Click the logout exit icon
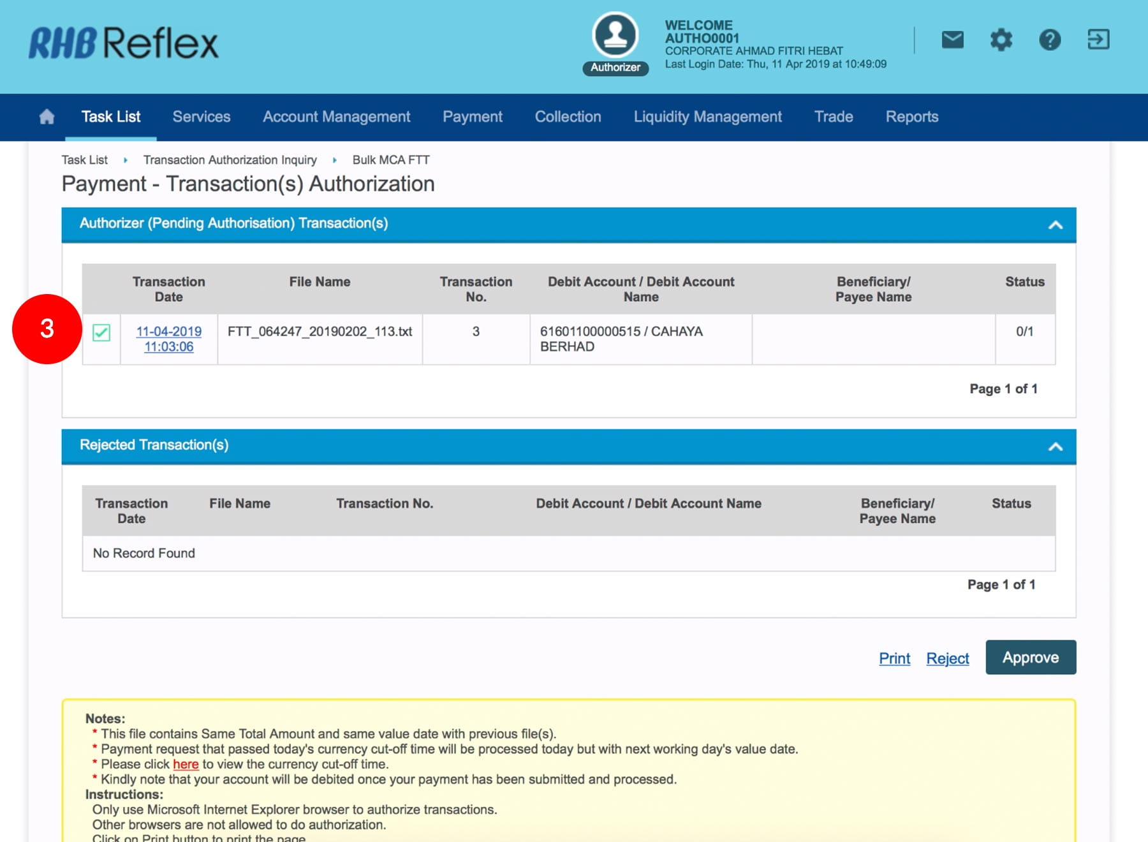Screen dimensions: 1148x842 [x=1098, y=40]
